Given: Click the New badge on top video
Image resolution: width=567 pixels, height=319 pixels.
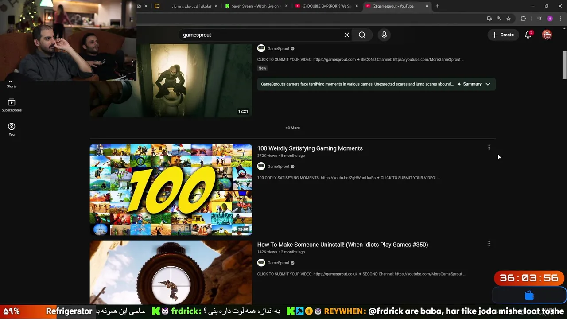Looking at the screenshot, I should pyautogui.click(x=262, y=68).
